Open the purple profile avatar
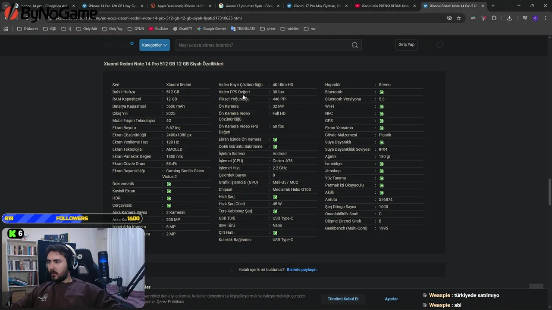 [x=535, y=18]
